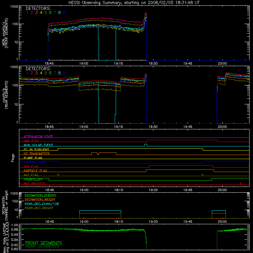This screenshot has height=253, width=253.
Task: Click the red spike marker on BAD_PACKETS line
Action: pyautogui.click(x=241, y=183)
